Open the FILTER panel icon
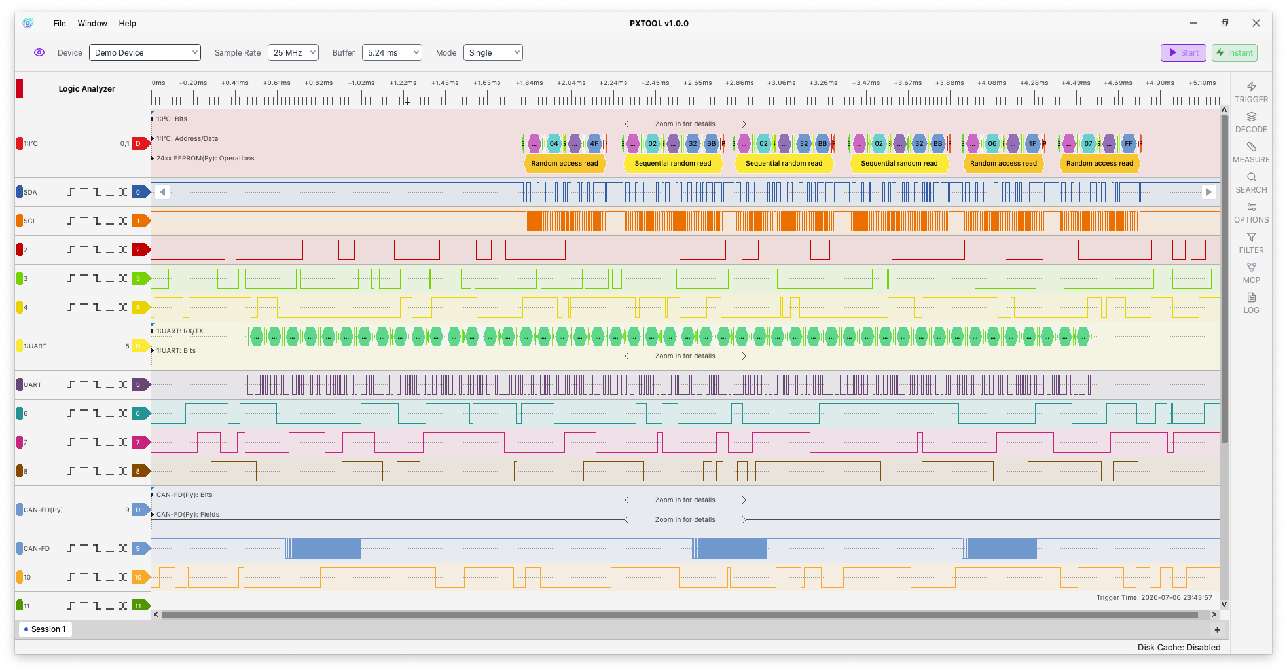 click(x=1251, y=237)
